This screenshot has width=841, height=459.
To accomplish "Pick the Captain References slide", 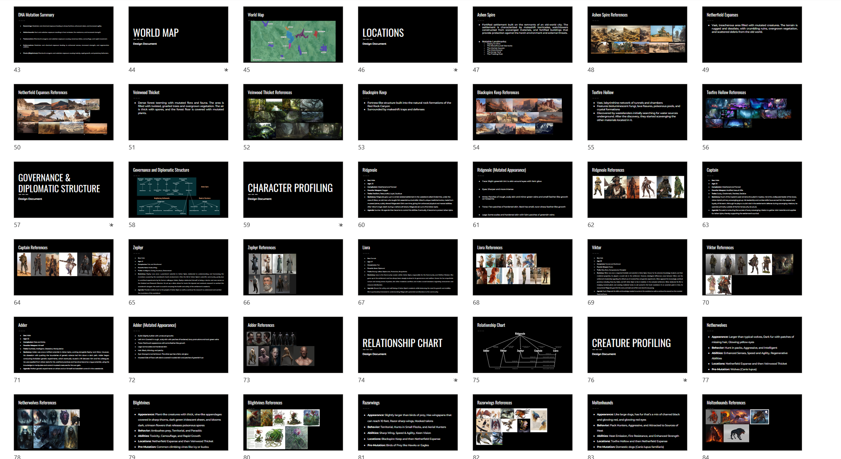I will pos(64,267).
